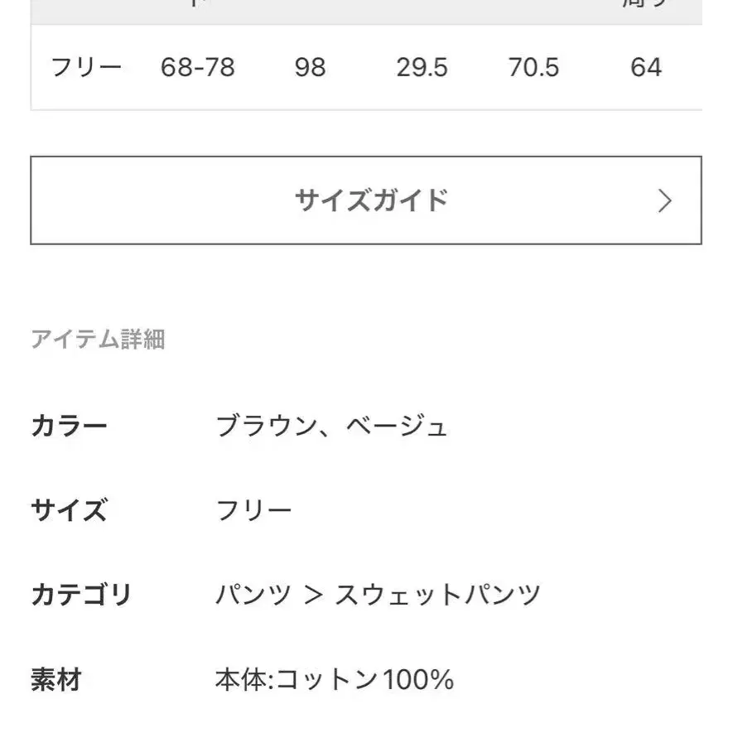Select フリー cell in the size table row
The width and height of the screenshot is (733, 733).
click(86, 67)
